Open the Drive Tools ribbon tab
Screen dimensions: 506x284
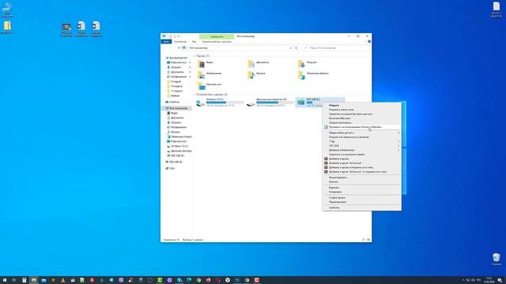[217, 42]
